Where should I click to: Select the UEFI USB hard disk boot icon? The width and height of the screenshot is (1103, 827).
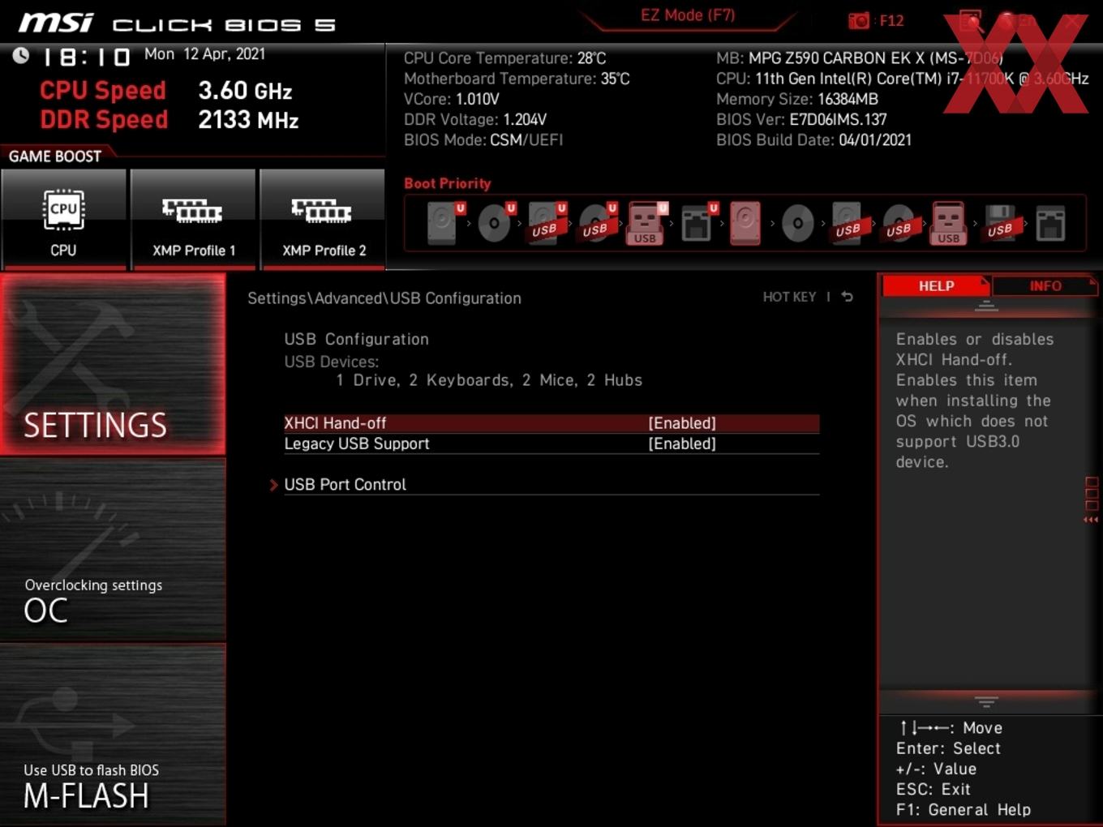point(546,223)
